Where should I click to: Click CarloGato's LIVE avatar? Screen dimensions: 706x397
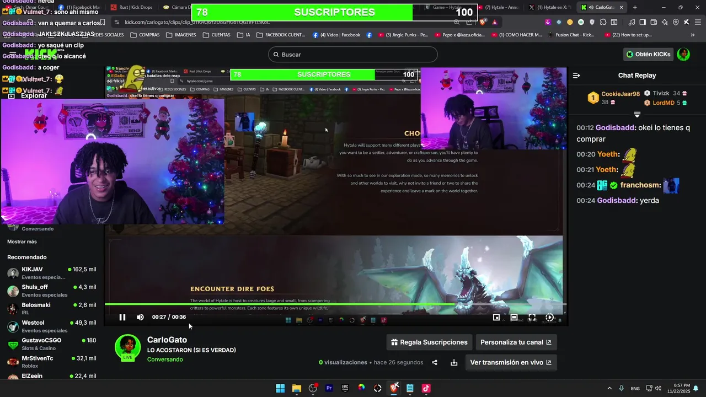click(127, 347)
